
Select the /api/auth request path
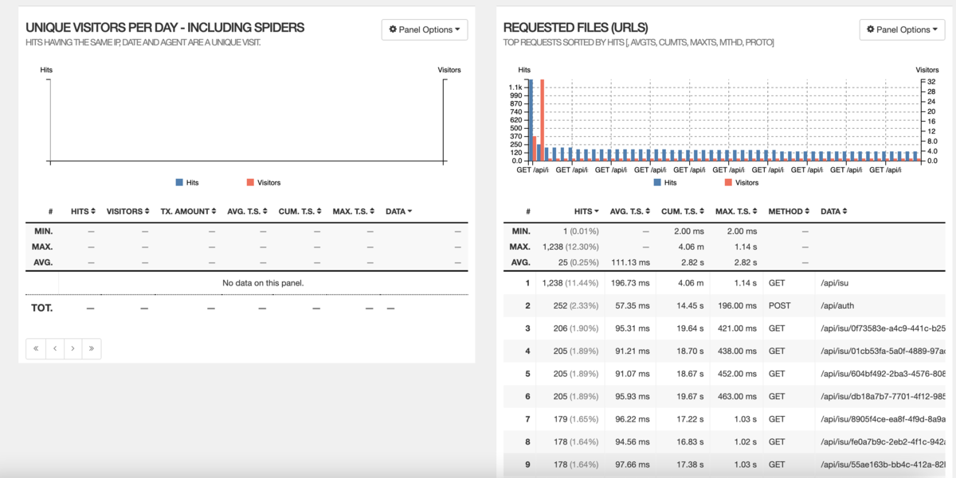(836, 305)
